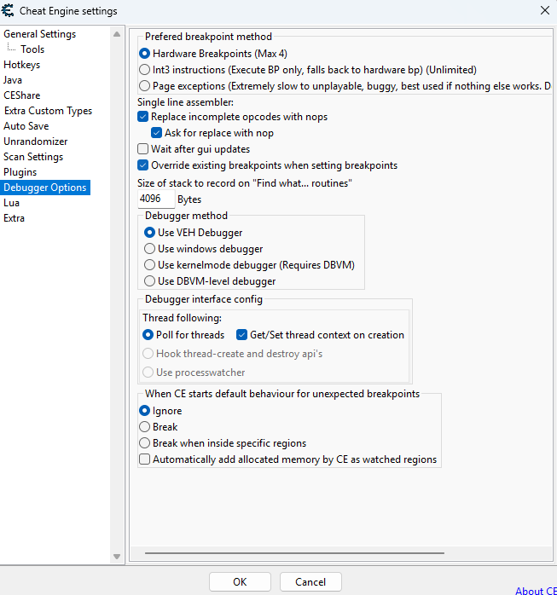Open Extra settings page
This screenshot has height=595, width=557.
click(14, 218)
